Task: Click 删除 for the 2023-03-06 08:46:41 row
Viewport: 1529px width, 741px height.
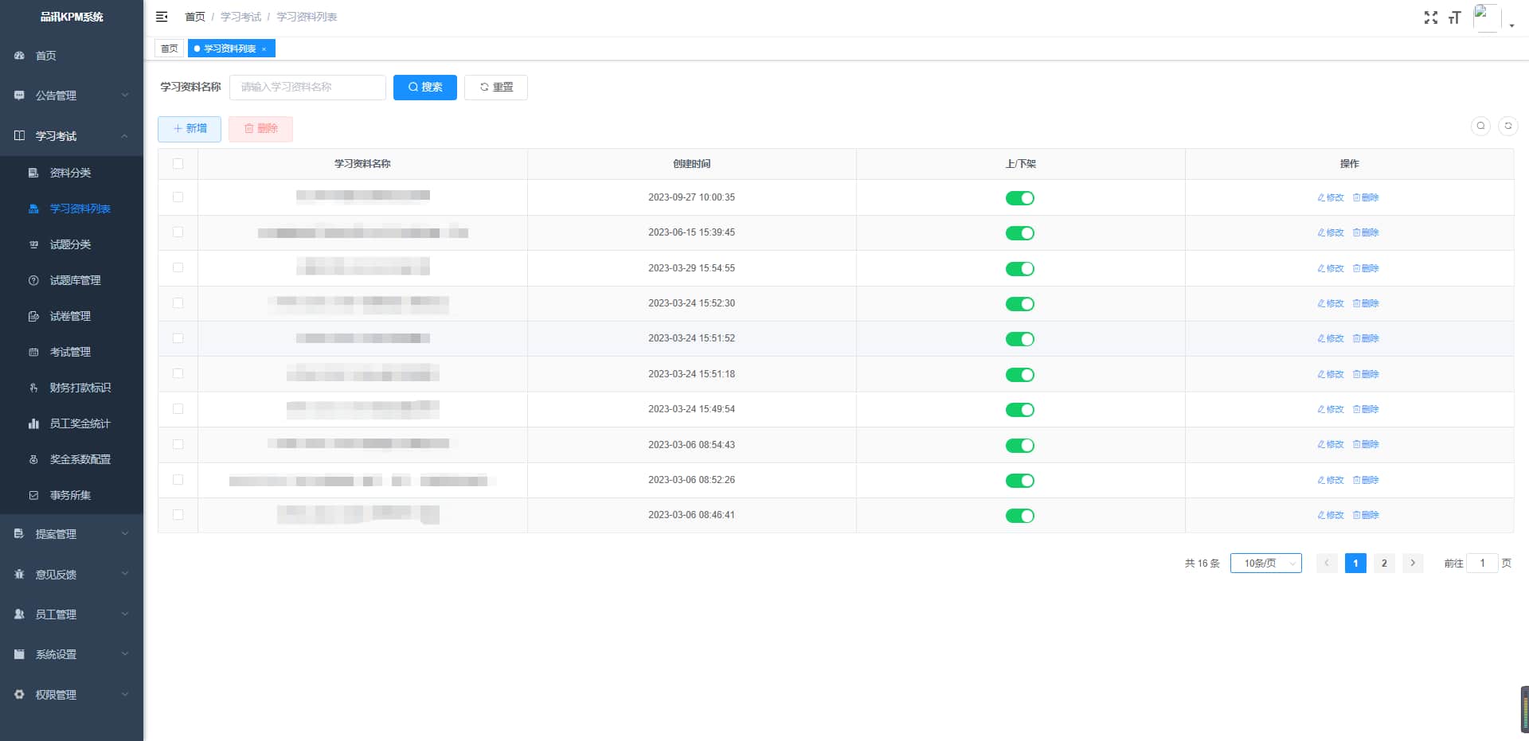Action: coord(1366,515)
